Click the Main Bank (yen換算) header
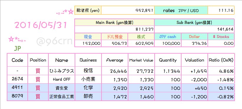This screenshot has width=242, height=109. 115,22
